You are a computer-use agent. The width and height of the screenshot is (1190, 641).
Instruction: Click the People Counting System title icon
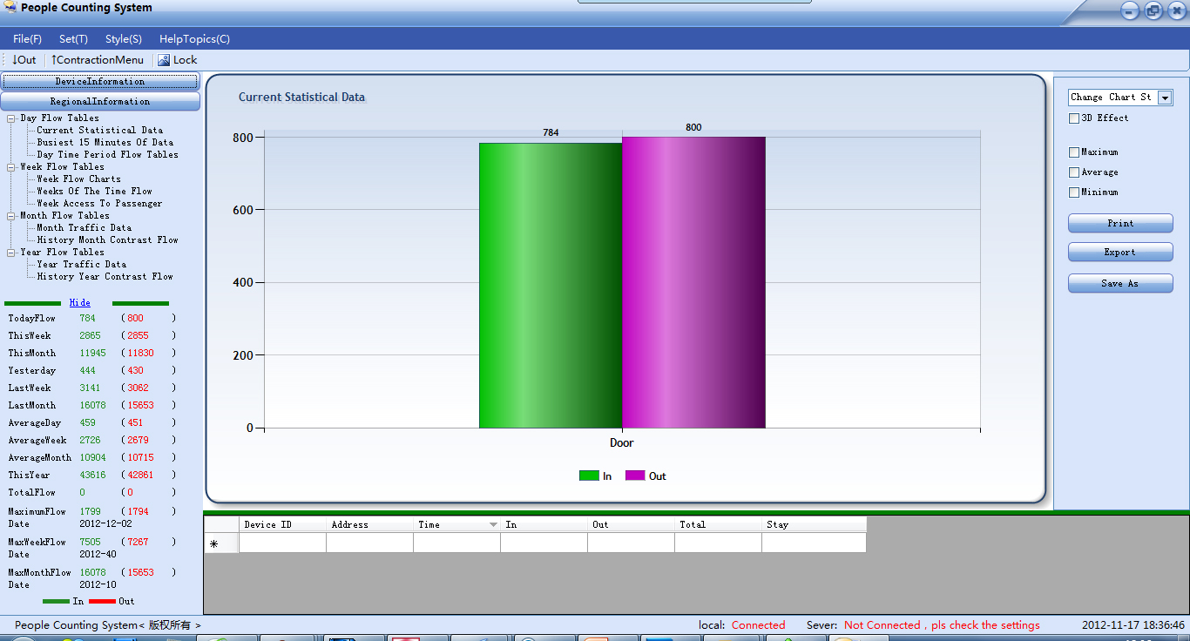pos(10,8)
